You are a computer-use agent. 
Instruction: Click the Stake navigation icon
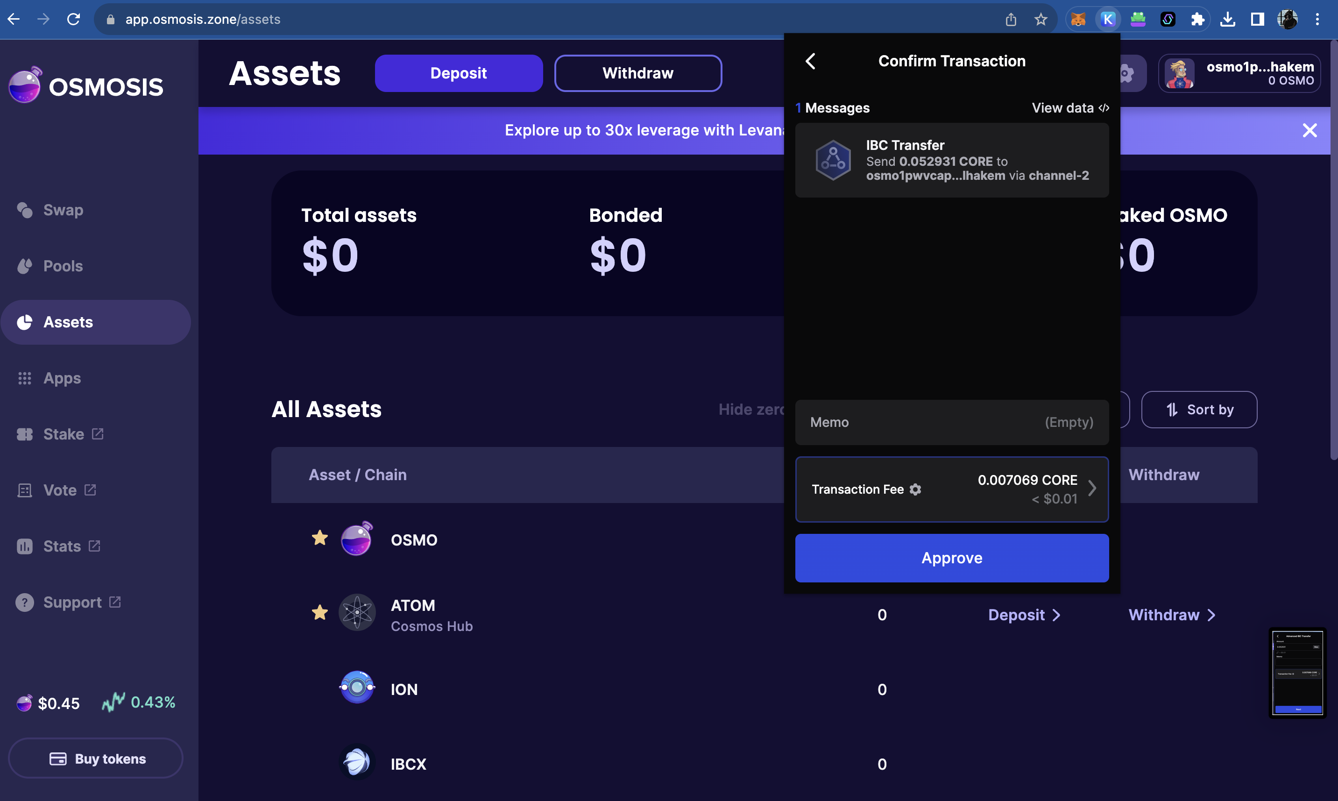[25, 433]
